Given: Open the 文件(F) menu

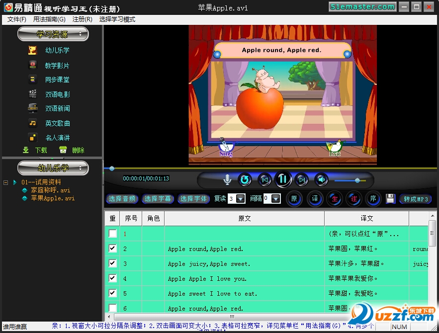Looking at the screenshot, I should tap(17, 19).
